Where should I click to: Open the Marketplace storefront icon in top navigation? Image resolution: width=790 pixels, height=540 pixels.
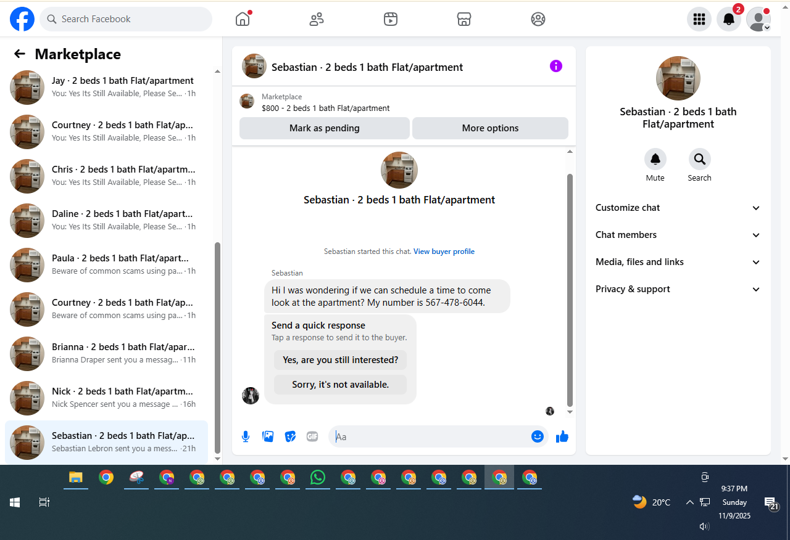464,19
